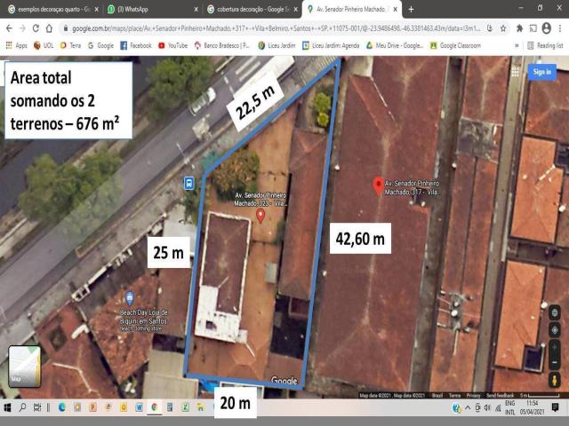Toggle map layer using Map thumbnail
Viewport: 569px width, 426px height.
click(24, 367)
